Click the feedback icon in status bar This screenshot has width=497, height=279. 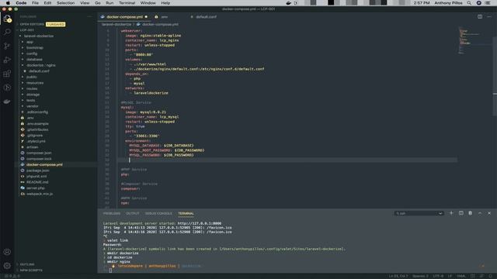(x=481, y=276)
